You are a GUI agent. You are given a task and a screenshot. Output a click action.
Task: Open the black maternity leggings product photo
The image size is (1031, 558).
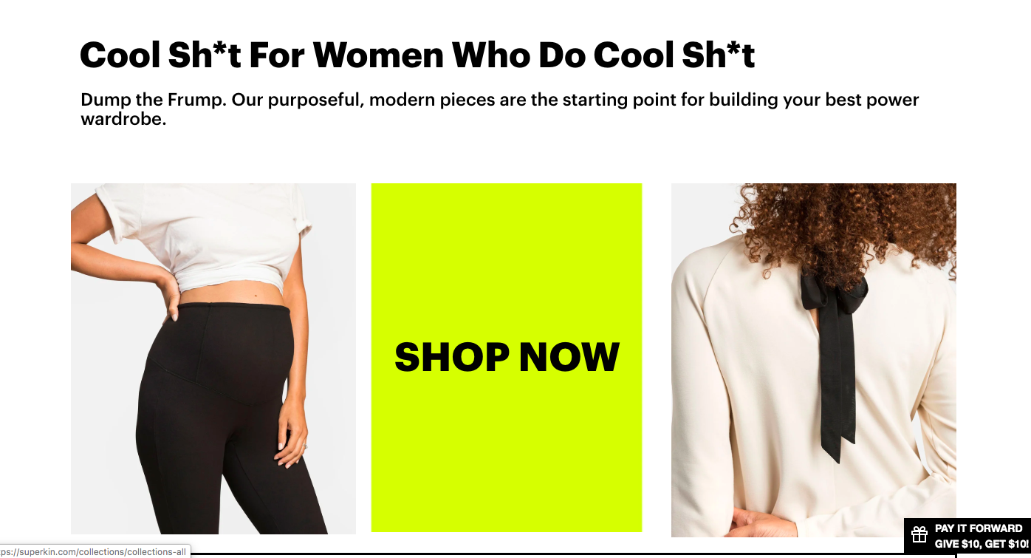coord(213,358)
